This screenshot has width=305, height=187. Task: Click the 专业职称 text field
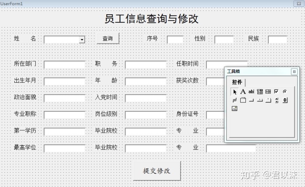[x=64, y=115]
